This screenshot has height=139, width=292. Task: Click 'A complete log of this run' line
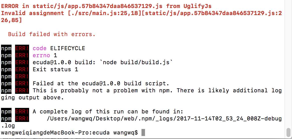pos(108,112)
